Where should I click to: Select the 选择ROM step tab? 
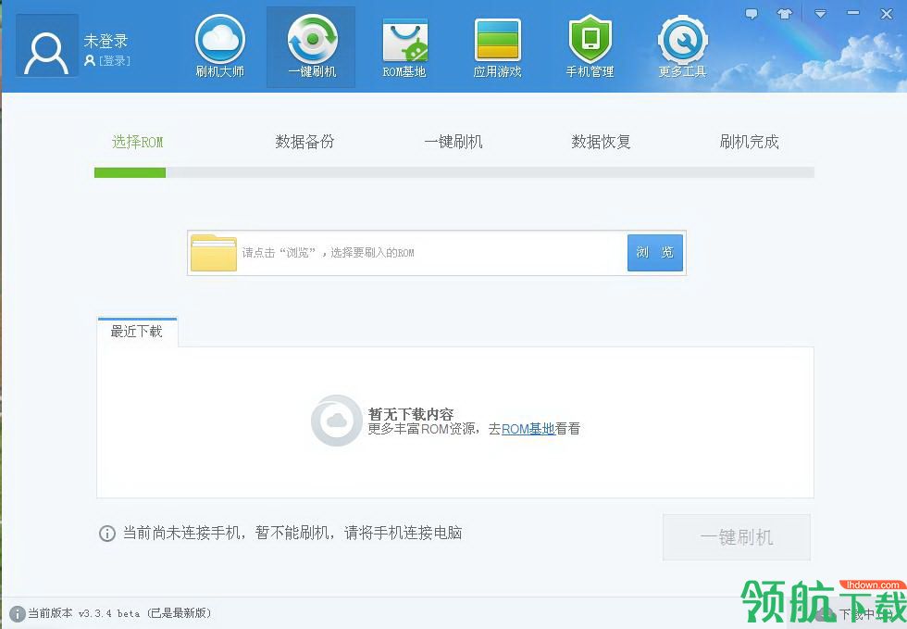click(138, 142)
